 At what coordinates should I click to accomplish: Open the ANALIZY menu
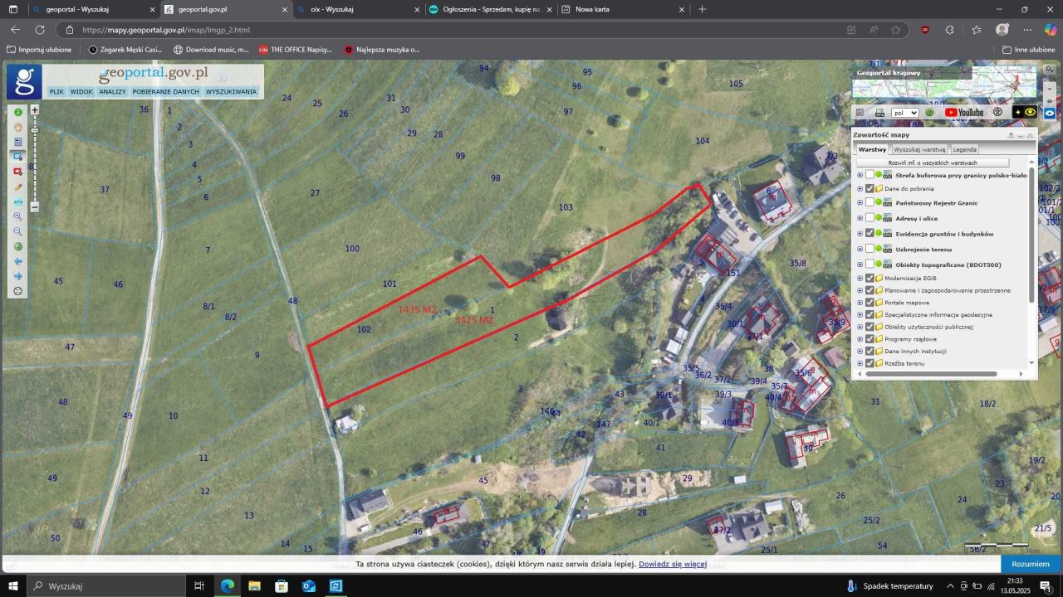point(112,92)
